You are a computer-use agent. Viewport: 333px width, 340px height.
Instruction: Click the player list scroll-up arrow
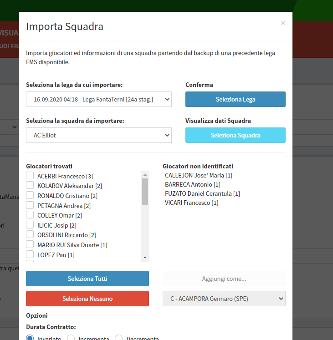click(145, 175)
